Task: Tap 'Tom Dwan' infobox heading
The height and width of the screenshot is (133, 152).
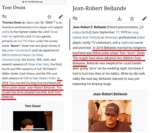Action: [33, 106]
